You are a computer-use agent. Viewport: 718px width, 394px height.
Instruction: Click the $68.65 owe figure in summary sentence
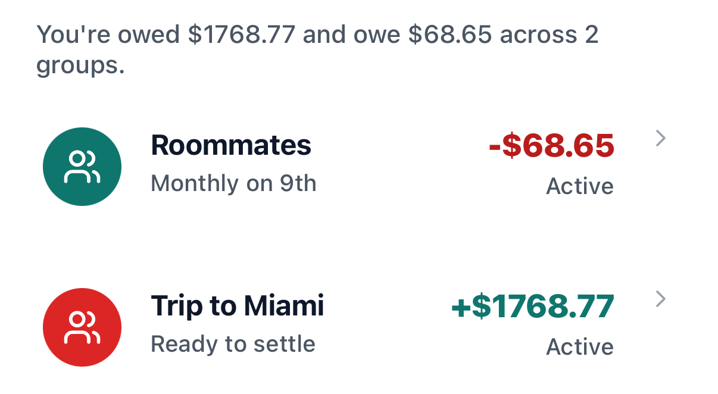(450, 35)
